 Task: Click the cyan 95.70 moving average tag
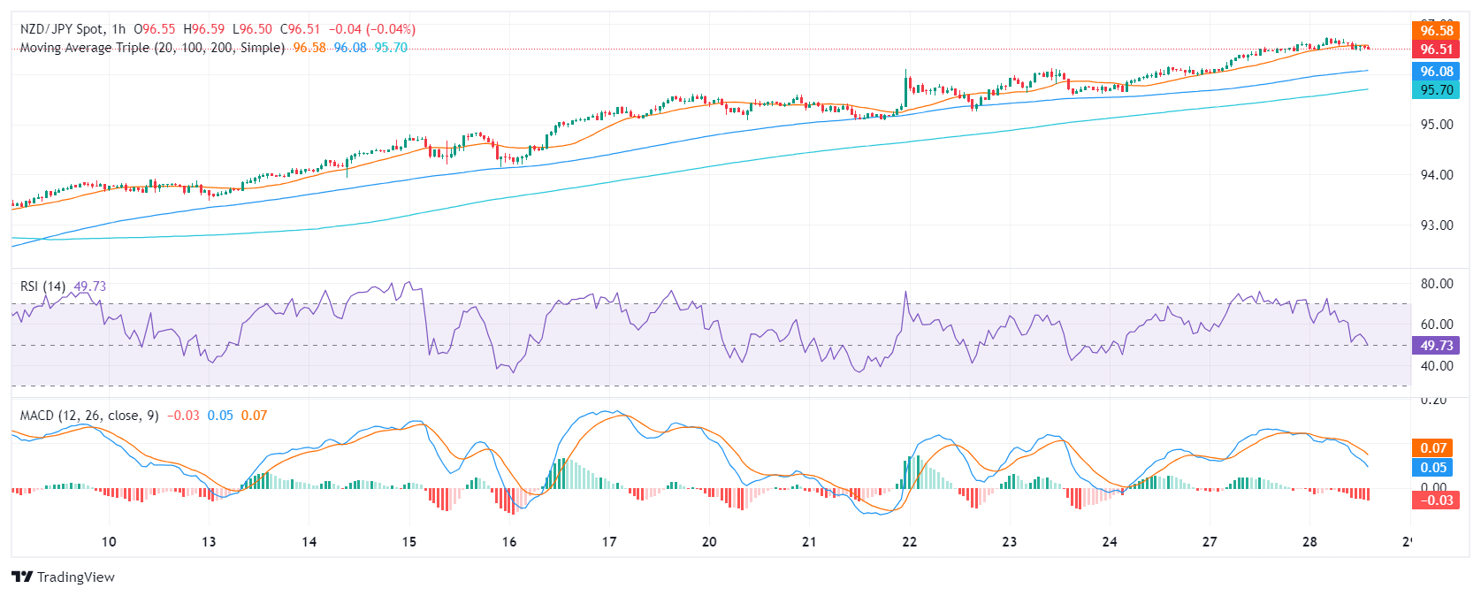(x=1436, y=90)
